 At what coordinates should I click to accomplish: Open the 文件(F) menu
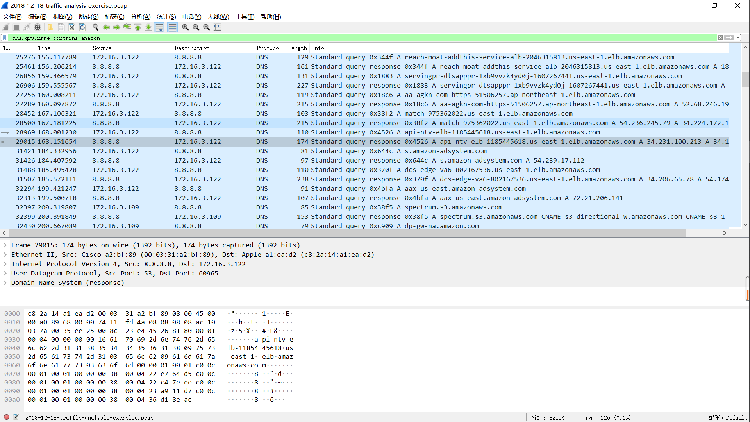point(12,17)
